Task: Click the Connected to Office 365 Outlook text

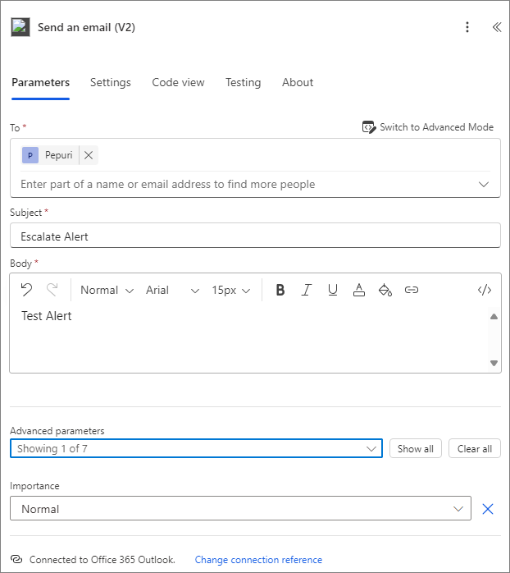Action: [x=102, y=560]
